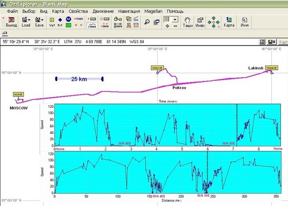Click the red distance display icon

point(136,25)
